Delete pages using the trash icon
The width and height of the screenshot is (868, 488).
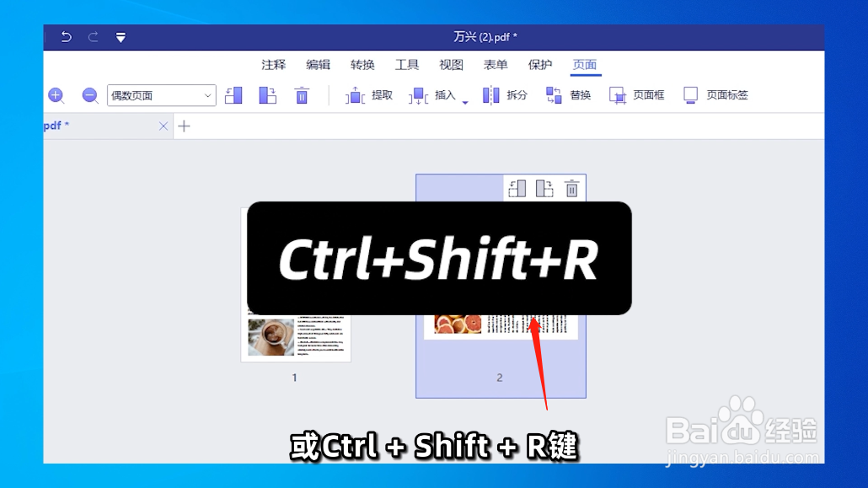[302, 94]
